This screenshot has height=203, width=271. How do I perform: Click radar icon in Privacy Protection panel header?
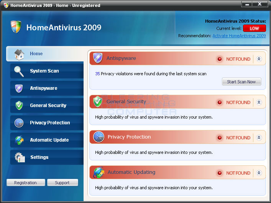coord(99,137)
